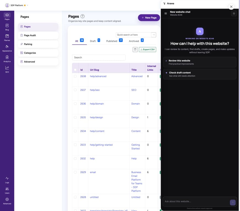Click the send arrow button in the chat input
Viewport: 240px width, 211px height.
(x=233, y=202)
